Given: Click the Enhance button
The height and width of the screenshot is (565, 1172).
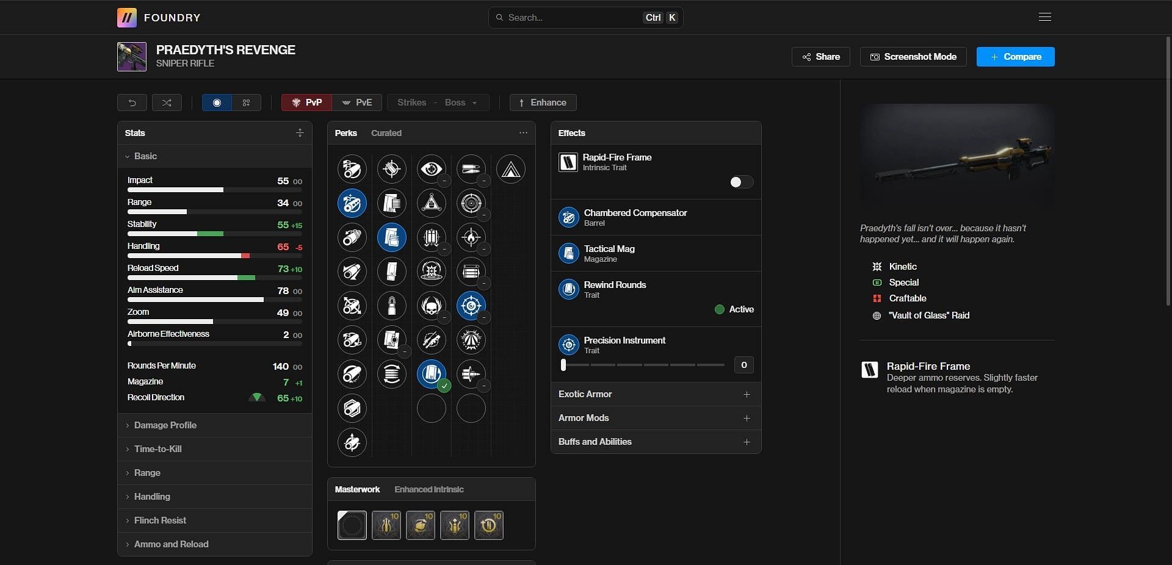Looking at the screenshot, I should coord(543,103).
